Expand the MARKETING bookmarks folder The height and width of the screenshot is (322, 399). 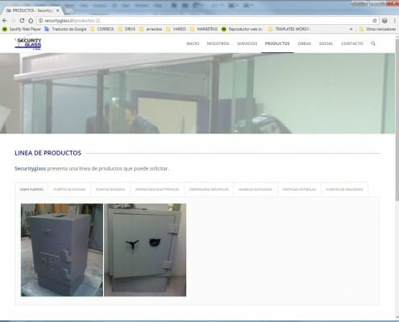click(x=204, y=29)
